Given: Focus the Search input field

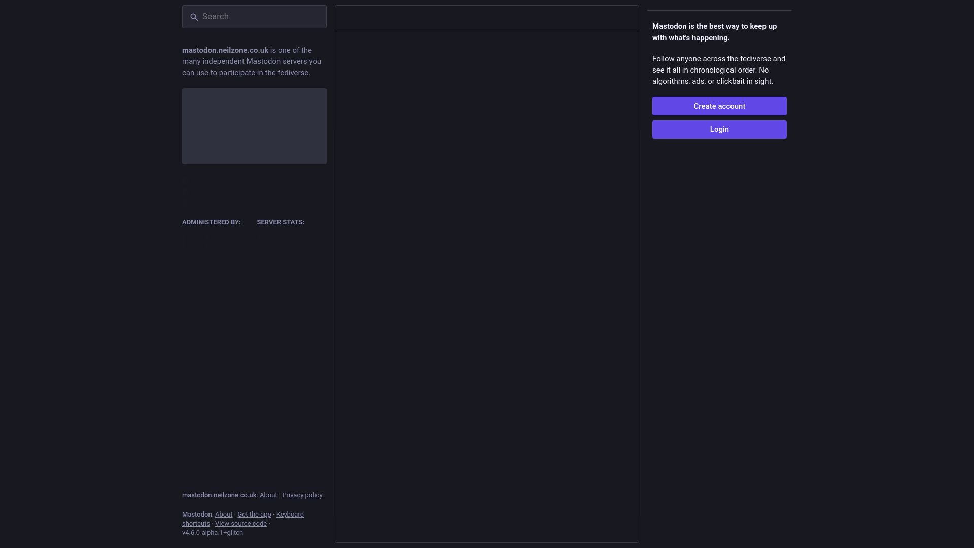Looking at the screenshot, I should [x=254, y=17].
